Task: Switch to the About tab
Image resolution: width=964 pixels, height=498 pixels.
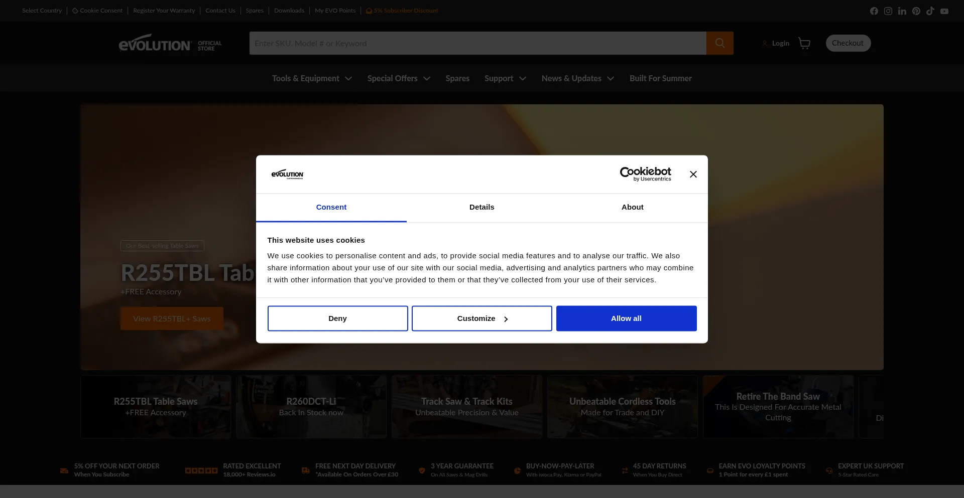Action: click(x=633, y=207)
